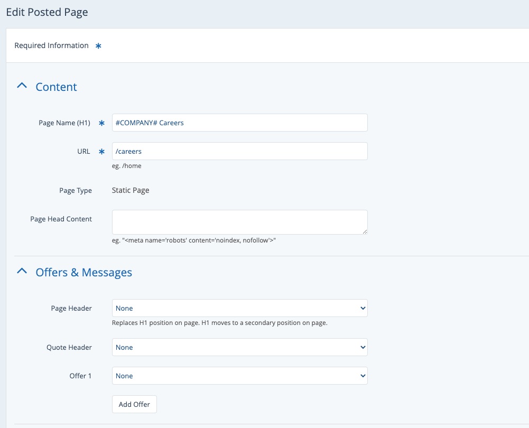Click the Edit Posted Page title

47,12
